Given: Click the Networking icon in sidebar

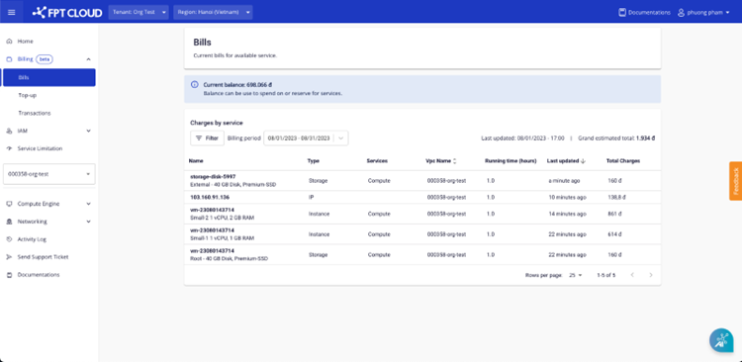Looking at the screenshot, I should pos(9,222).
